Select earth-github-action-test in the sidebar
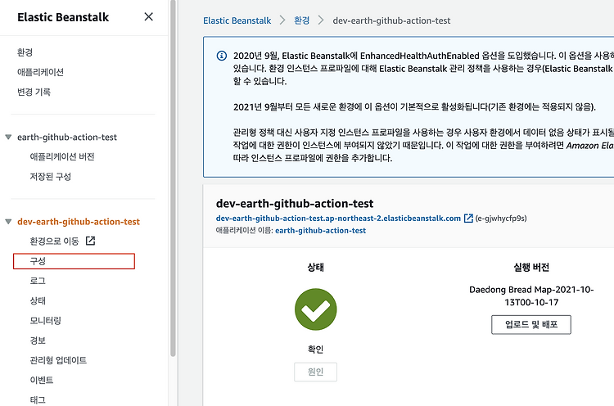The image size is (614, 406). point(67,137)
